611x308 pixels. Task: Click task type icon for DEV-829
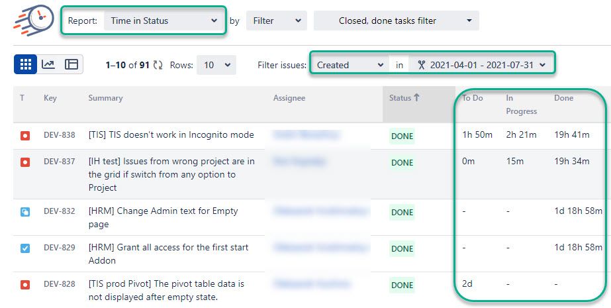point(25,248)
